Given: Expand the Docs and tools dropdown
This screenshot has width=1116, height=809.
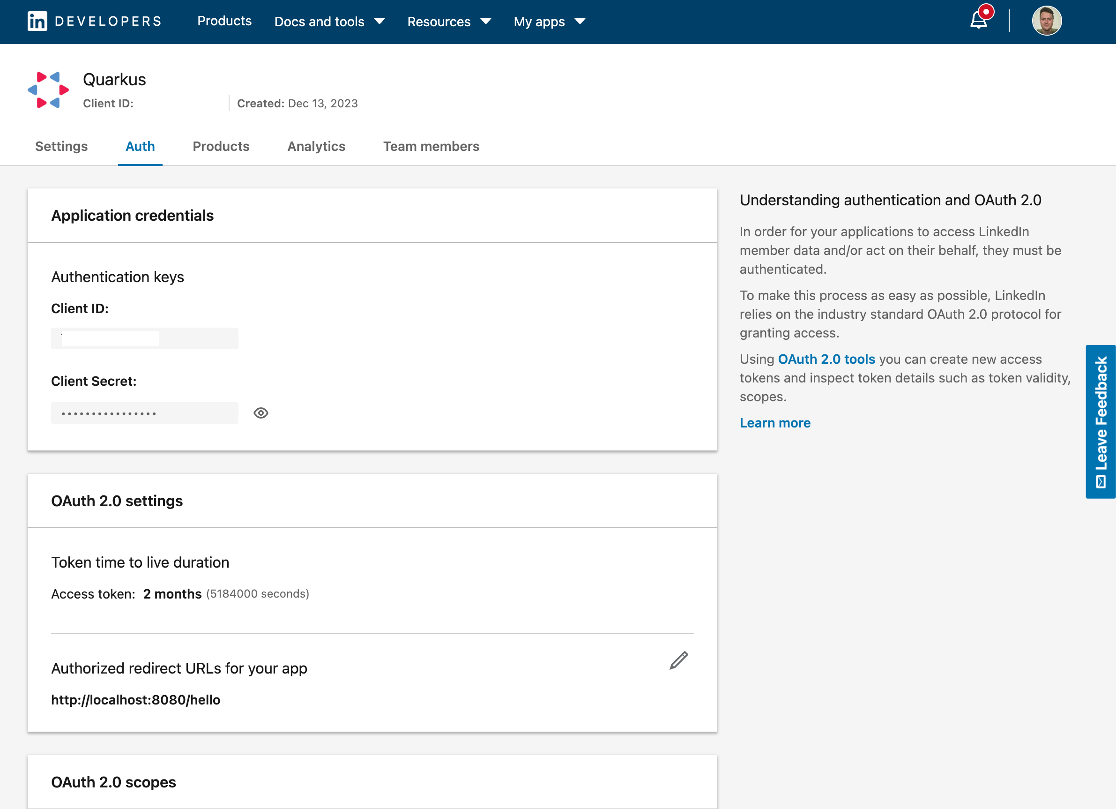Looking at the screenshot, I should [329, 22].
